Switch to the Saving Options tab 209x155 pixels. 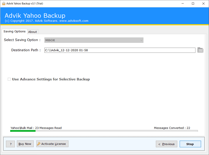14,31
